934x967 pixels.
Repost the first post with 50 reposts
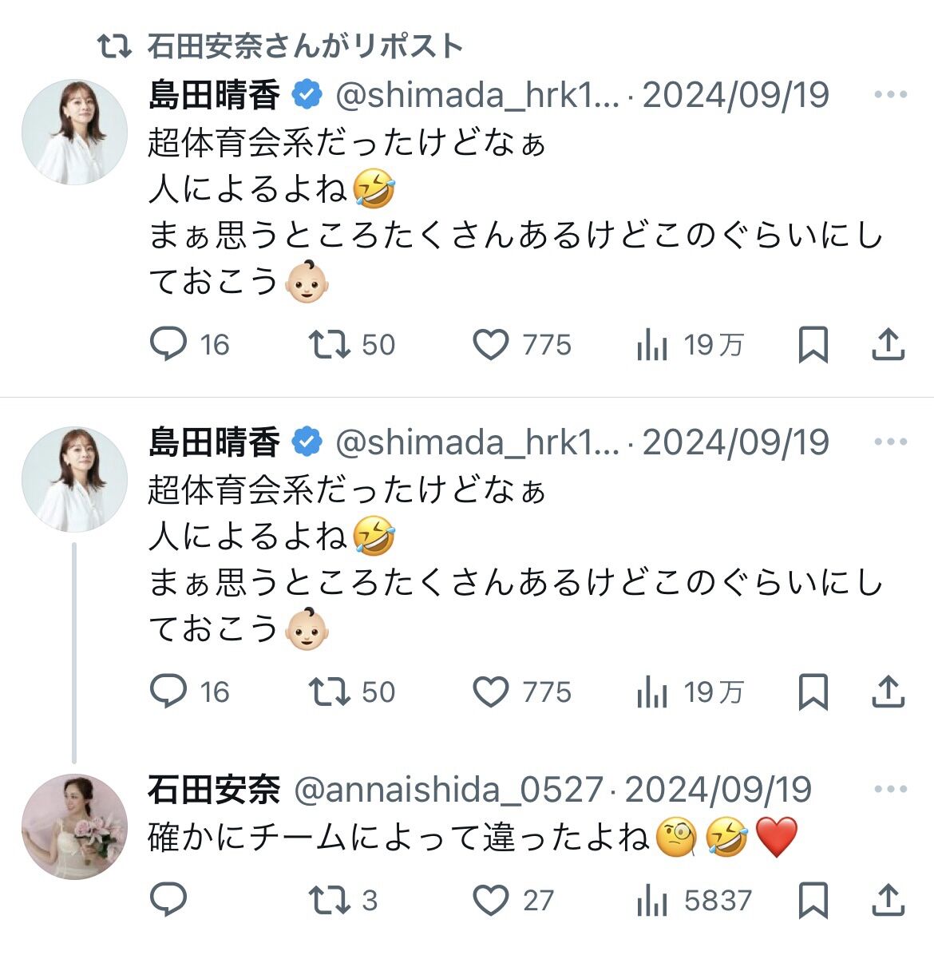point(329,344)
